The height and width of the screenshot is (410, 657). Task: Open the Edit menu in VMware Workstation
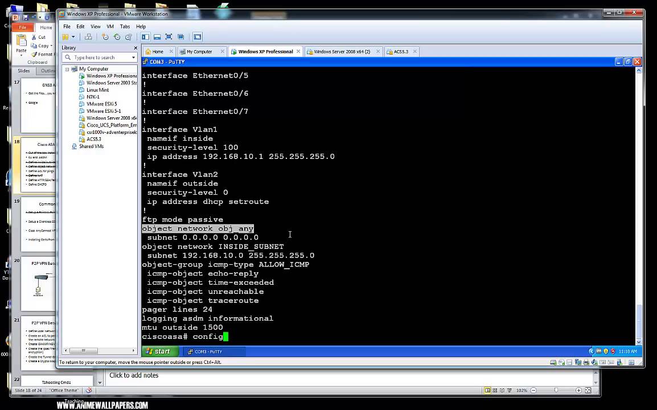(x=80, y=26)
